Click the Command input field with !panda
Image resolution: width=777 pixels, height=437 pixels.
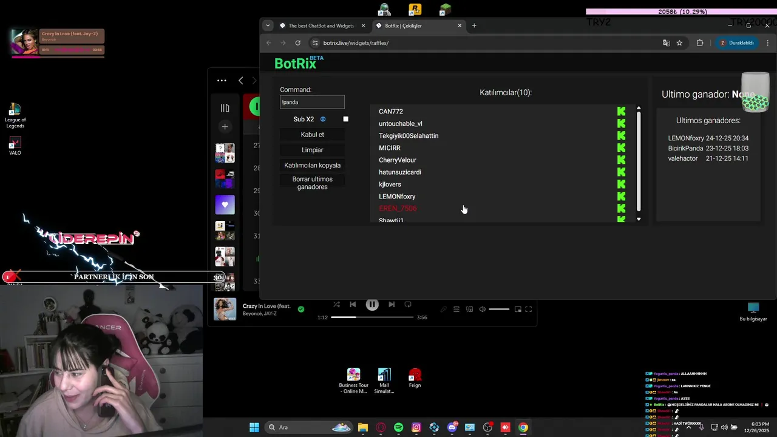click(x=312, y=102)
